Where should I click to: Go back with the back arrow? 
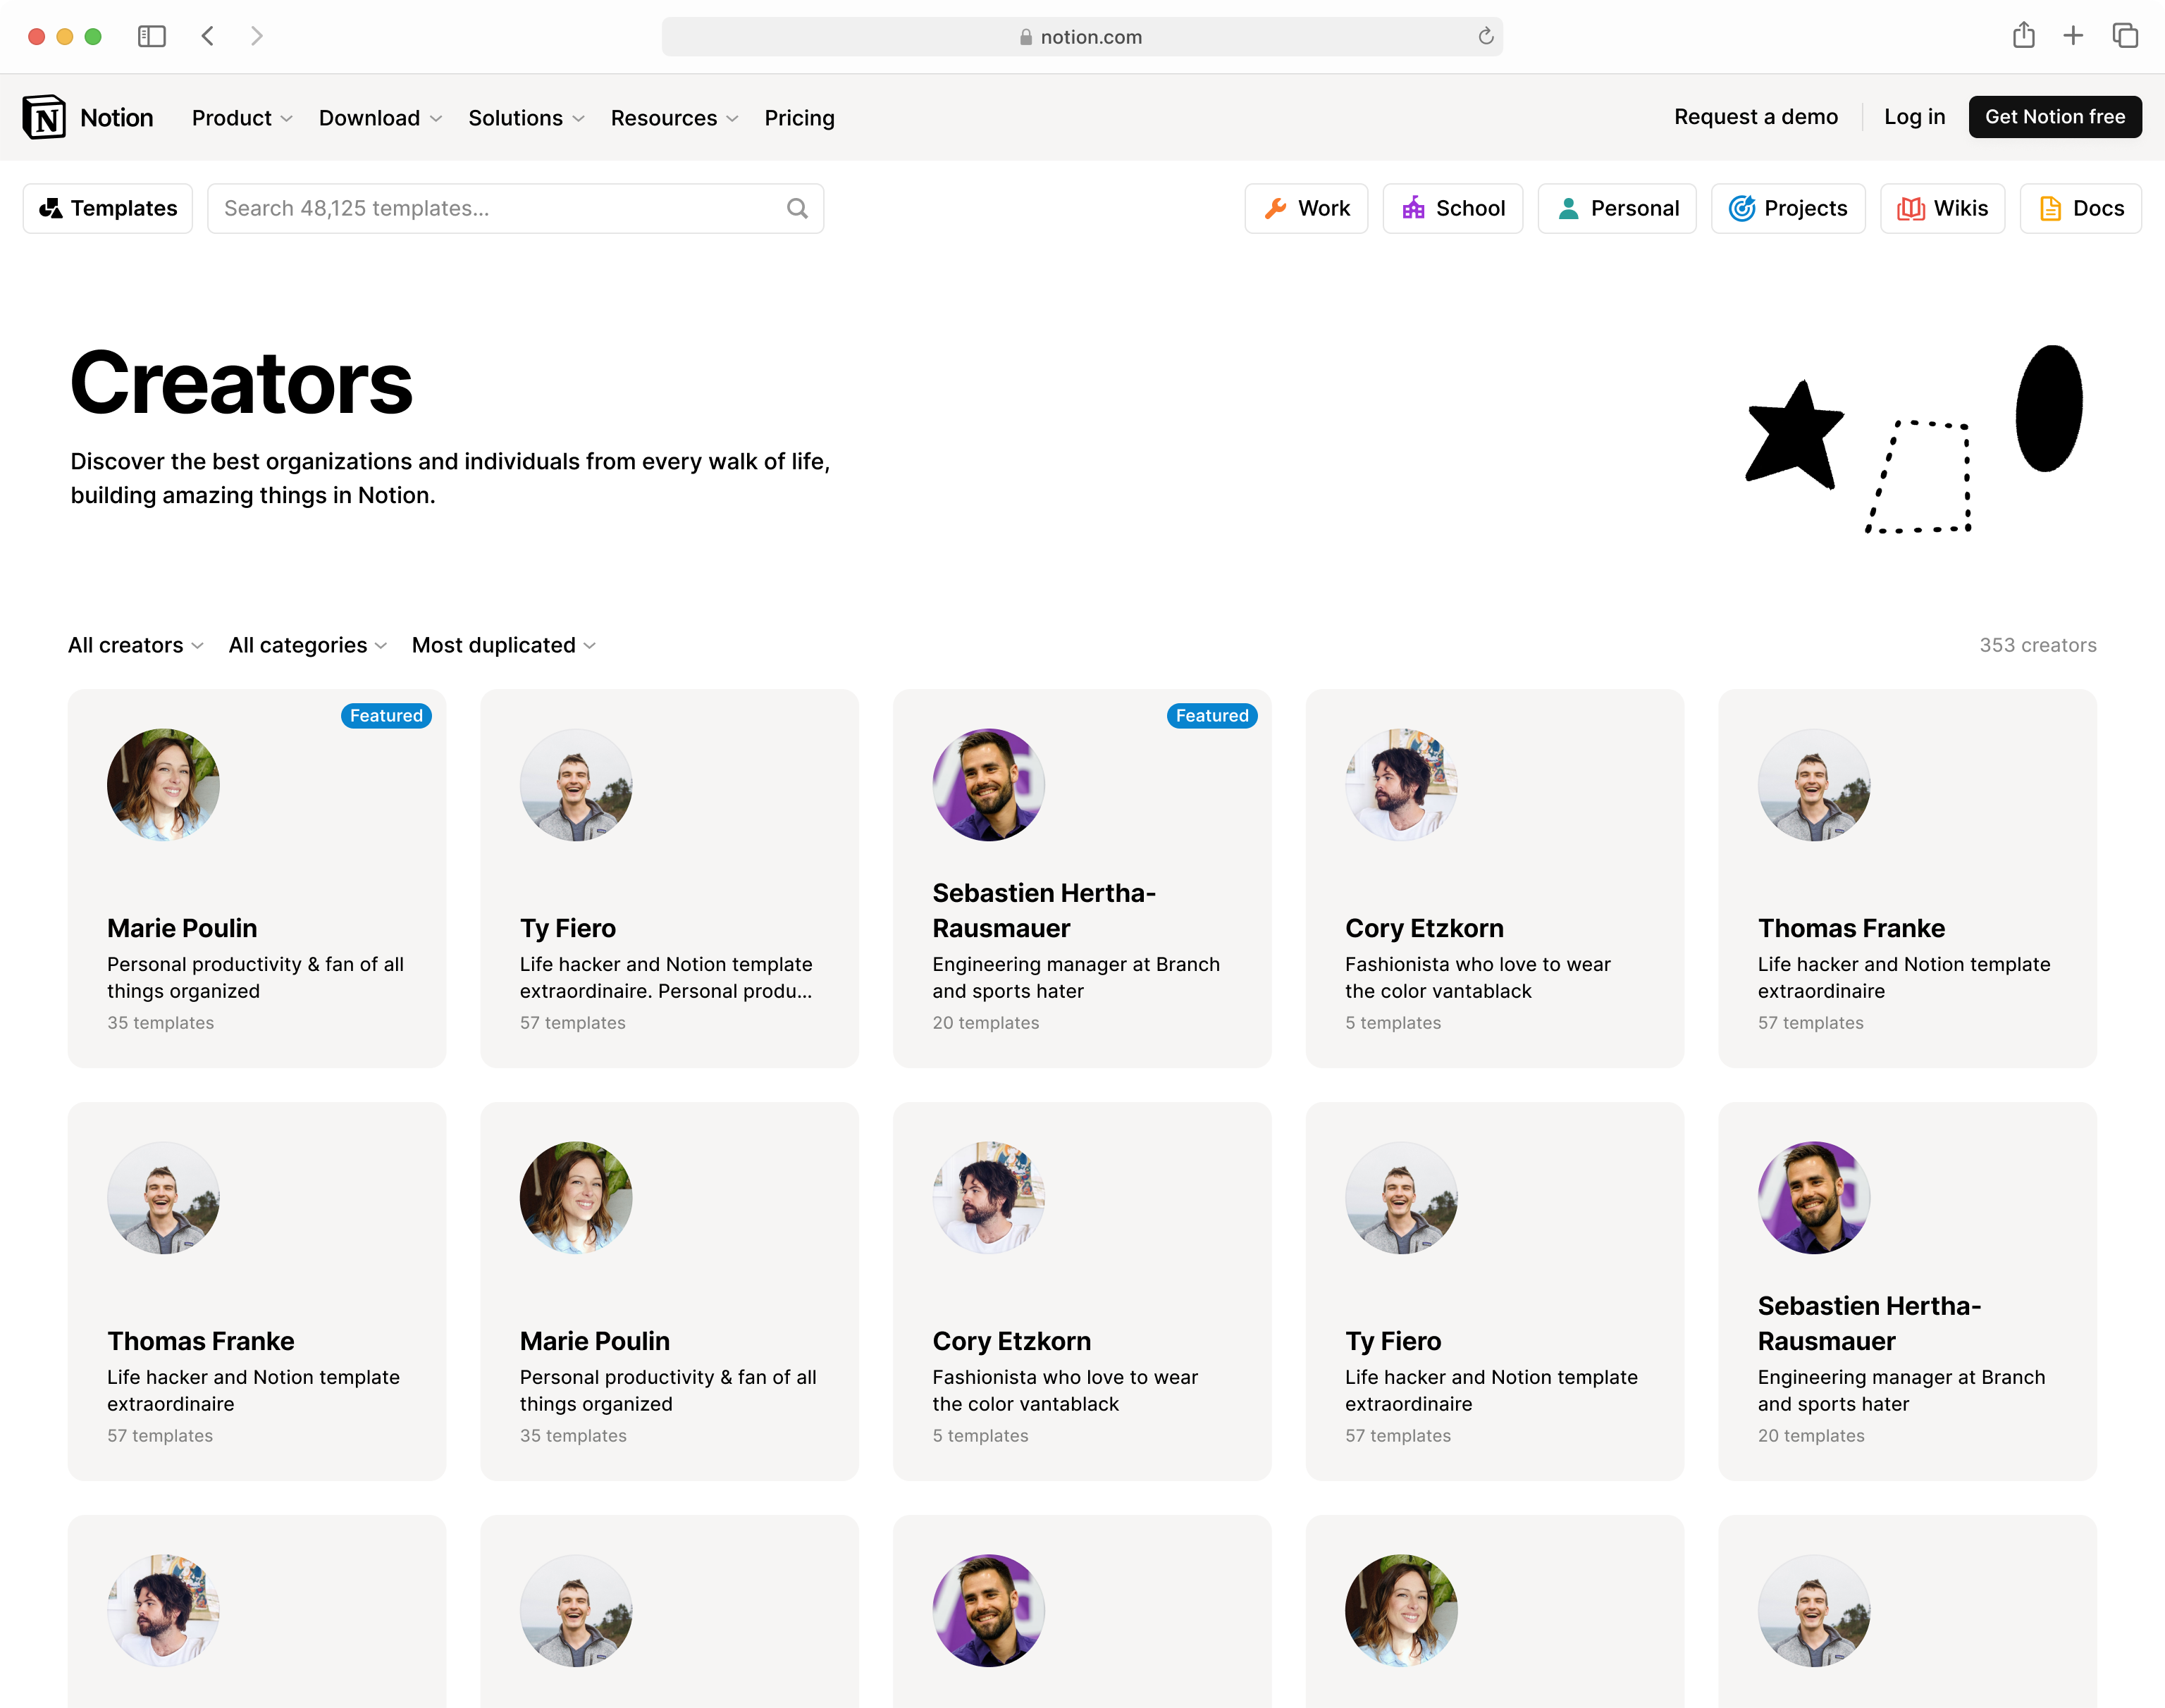tap(208, 36)
